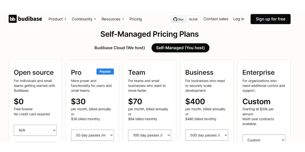Follow the Contact sales link

coord(216,19)
